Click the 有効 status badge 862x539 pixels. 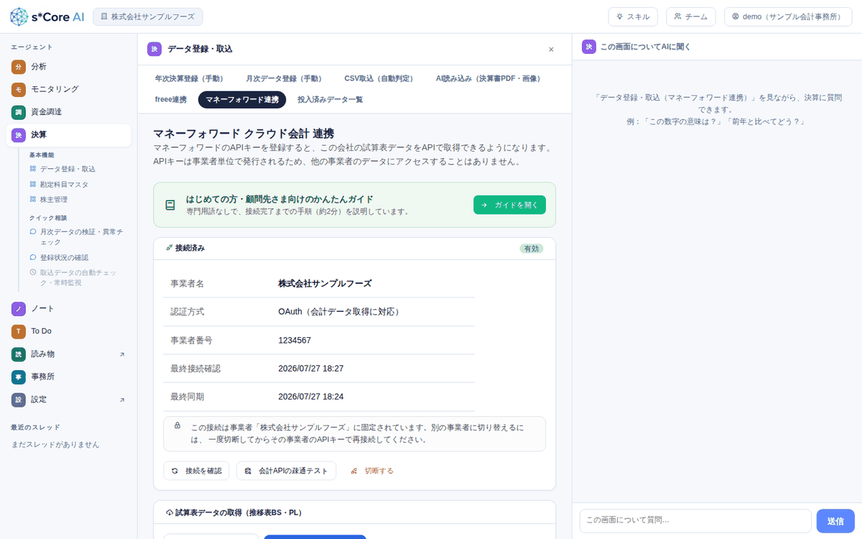531,249
